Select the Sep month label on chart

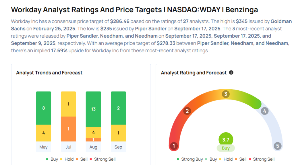[x=118, y=147]
